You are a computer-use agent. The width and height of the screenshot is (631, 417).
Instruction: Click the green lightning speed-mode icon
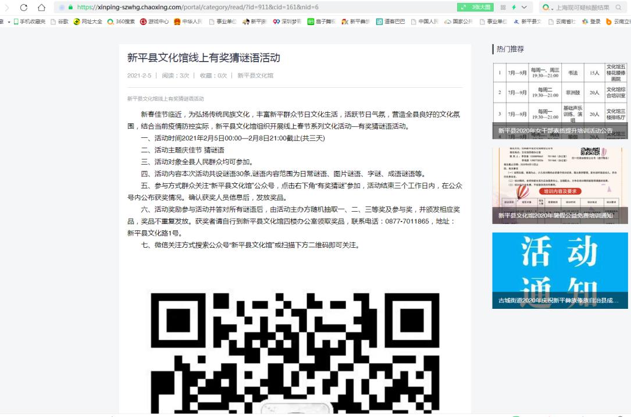pyautogui.click(x=514, y=7)
